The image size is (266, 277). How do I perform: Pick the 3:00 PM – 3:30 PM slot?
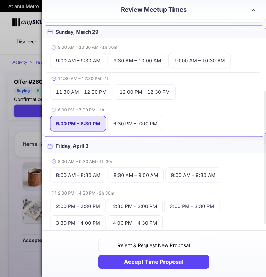pos(192,206)
